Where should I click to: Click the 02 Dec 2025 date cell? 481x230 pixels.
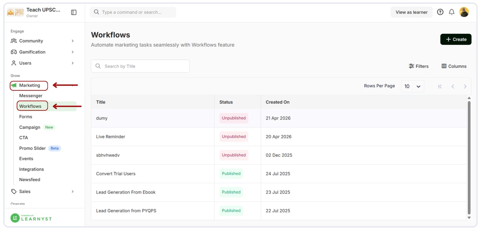(x=279, y=155)
